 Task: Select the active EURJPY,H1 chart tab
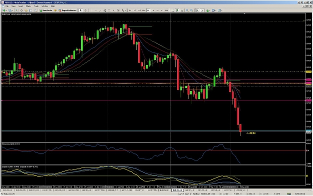(x=177, y=190)
